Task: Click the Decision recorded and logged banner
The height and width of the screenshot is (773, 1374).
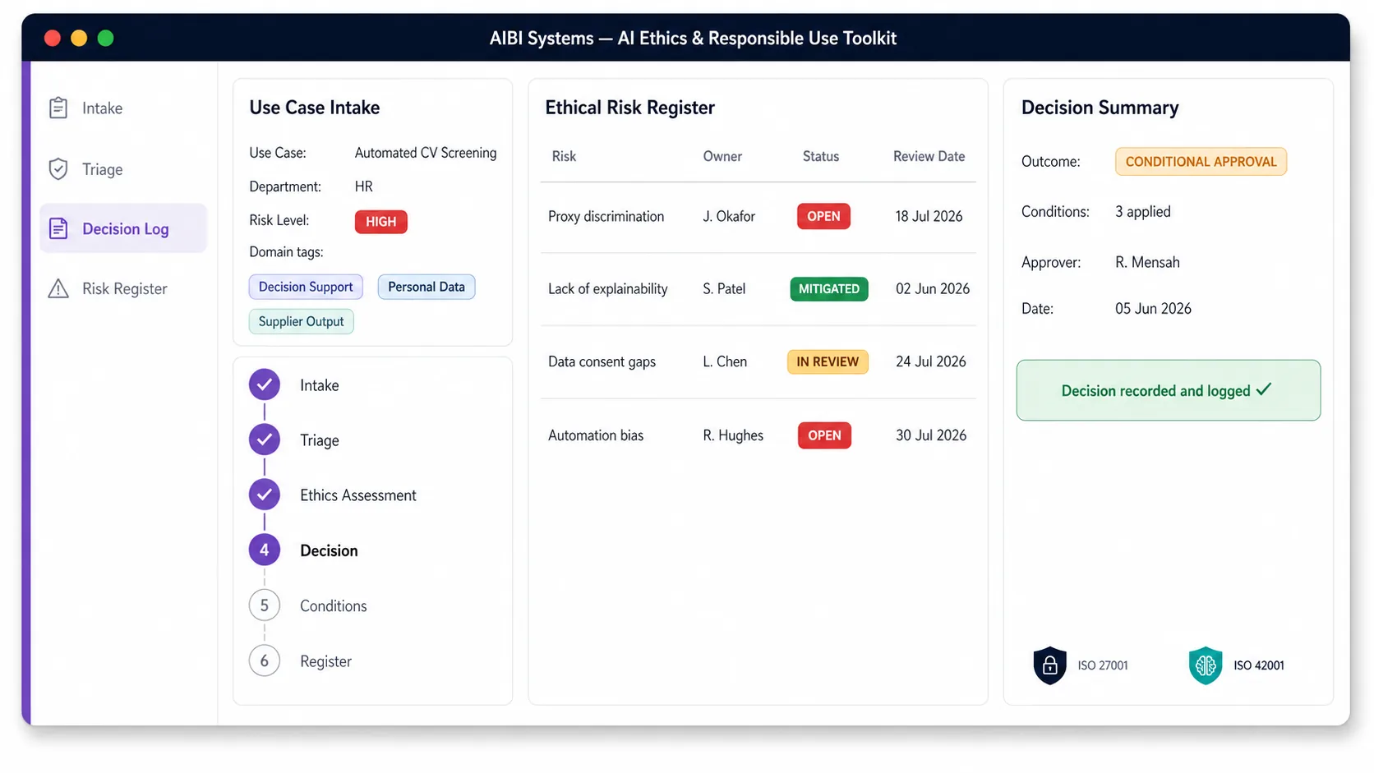Action: point(1168,390)
